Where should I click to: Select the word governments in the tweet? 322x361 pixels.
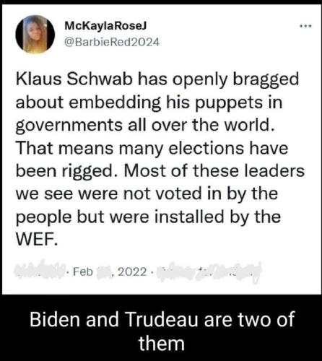69,126
